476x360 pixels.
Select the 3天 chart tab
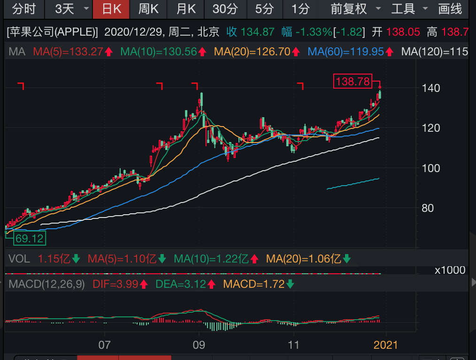coord(64,9)
